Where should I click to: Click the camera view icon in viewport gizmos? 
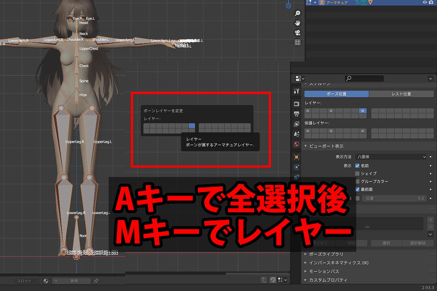click(x=297, y=32)
